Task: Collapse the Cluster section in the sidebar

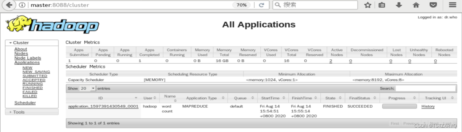Action: tap(32, 43)
